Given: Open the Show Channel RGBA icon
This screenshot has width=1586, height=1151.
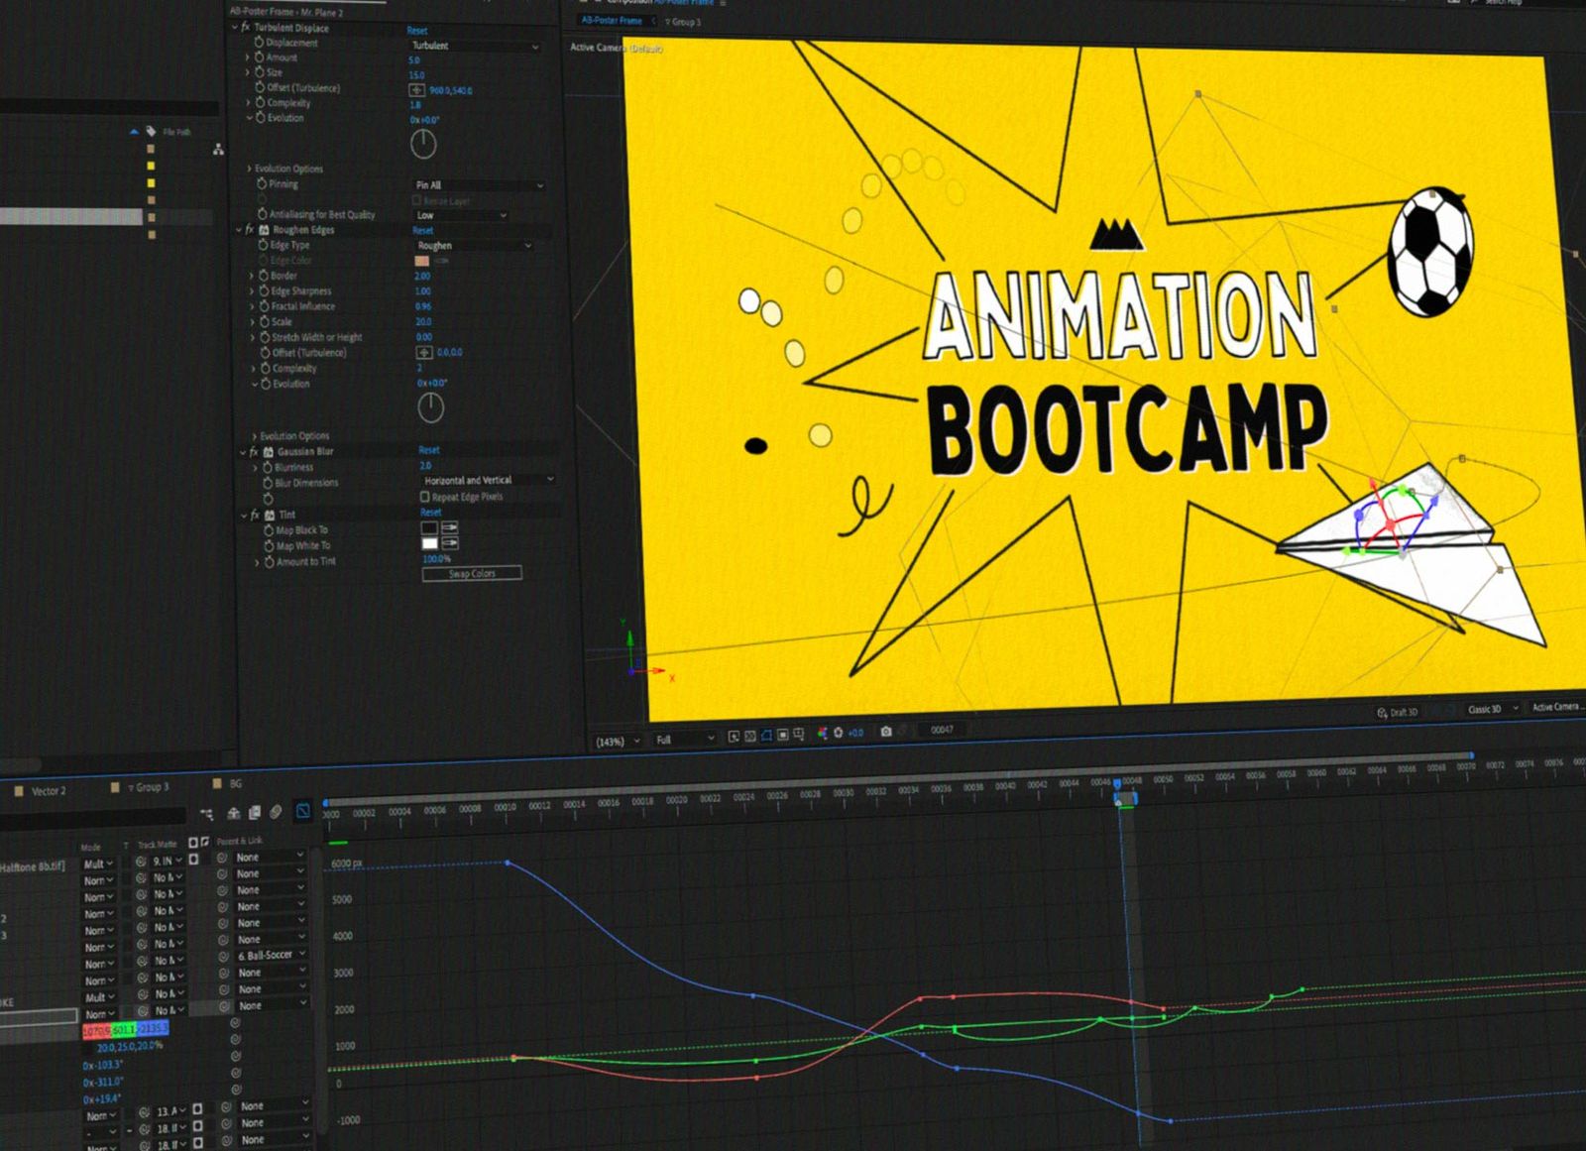Looking at the screenshot, I should click(823, 733).
